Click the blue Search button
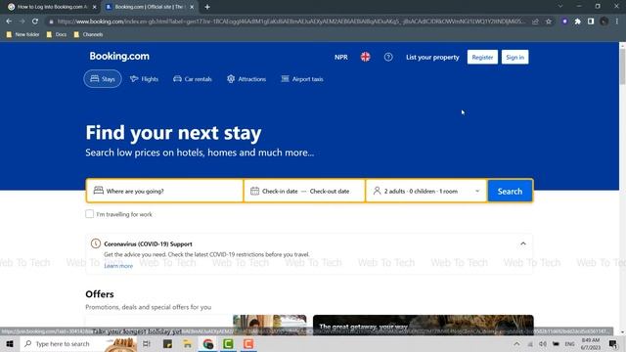 [510, 192]
